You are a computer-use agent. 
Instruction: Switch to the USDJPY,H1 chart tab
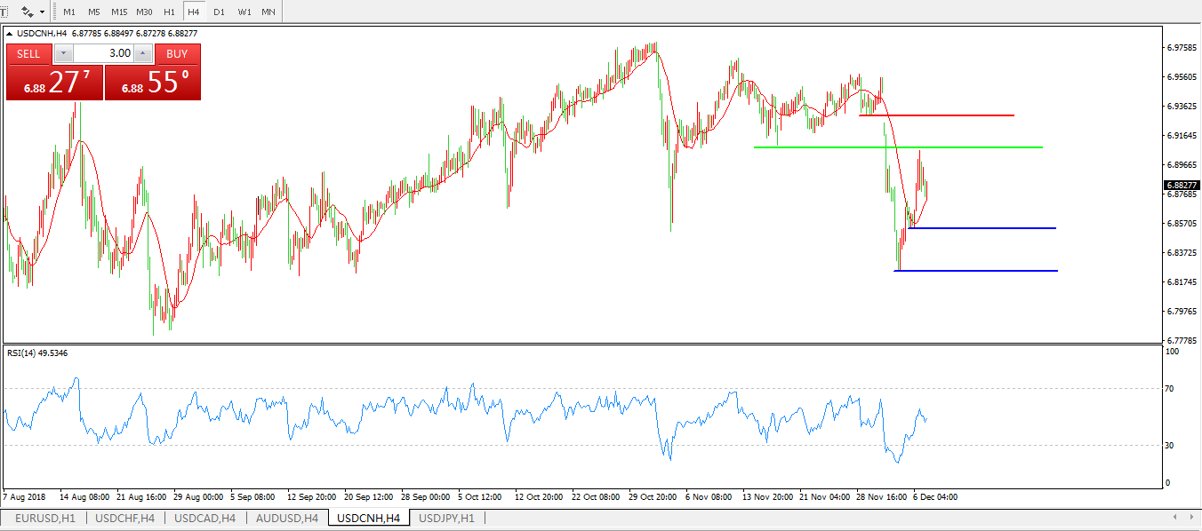(x=446, y=518)
